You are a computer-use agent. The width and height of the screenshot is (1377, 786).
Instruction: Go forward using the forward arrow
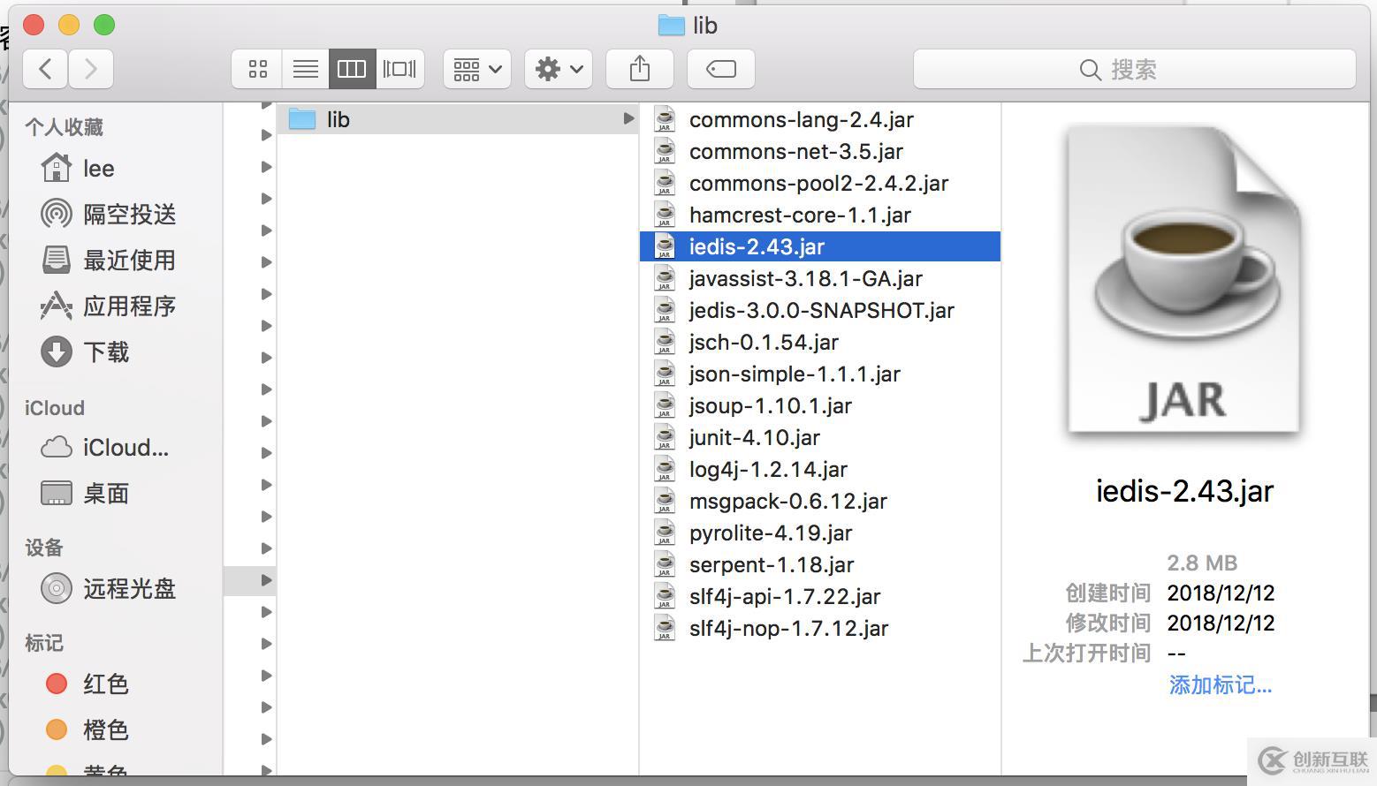pos(90,69)
